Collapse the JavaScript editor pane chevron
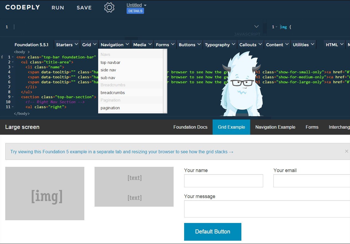350x244 pixels. click(257, 27)
